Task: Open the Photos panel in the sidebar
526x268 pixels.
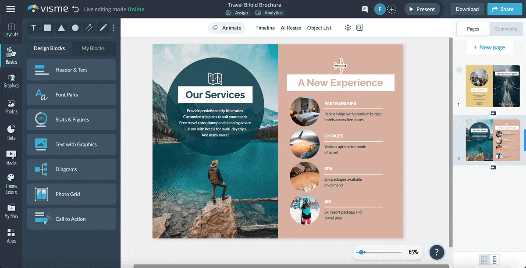Action: (11, 106)
